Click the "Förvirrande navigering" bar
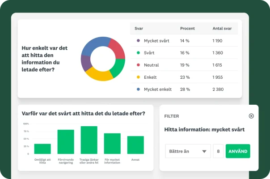Image resolution: width=270 pixels, height=179 pixels. (66, 142)
